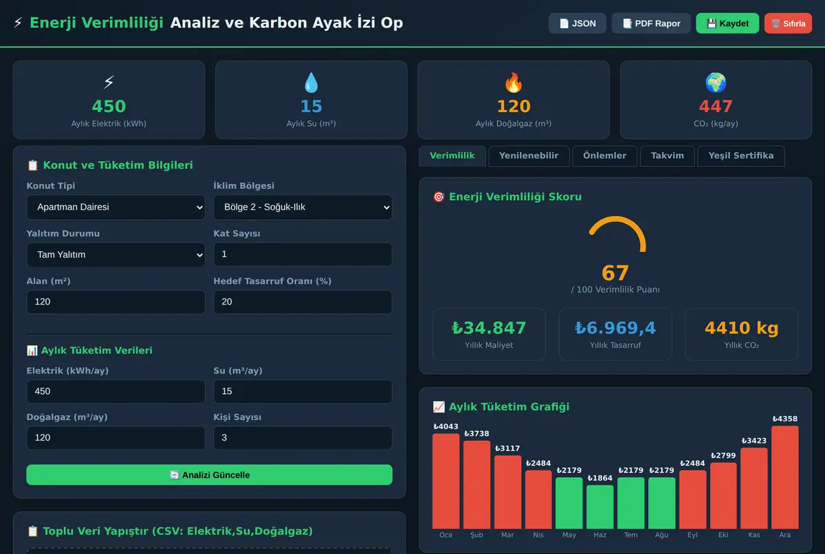Viewport: 825px width, 554px height.
Task: Click chart icon beside Aylık Tüketim Verileri
Action: point(32,351)
